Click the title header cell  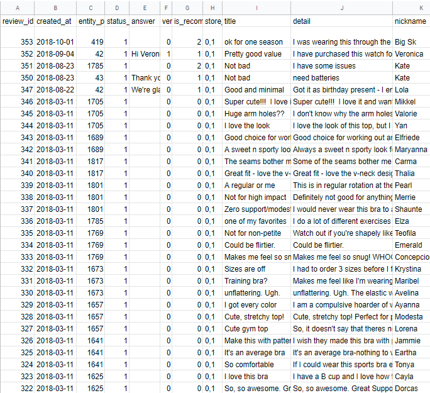(x=256, y=21)
